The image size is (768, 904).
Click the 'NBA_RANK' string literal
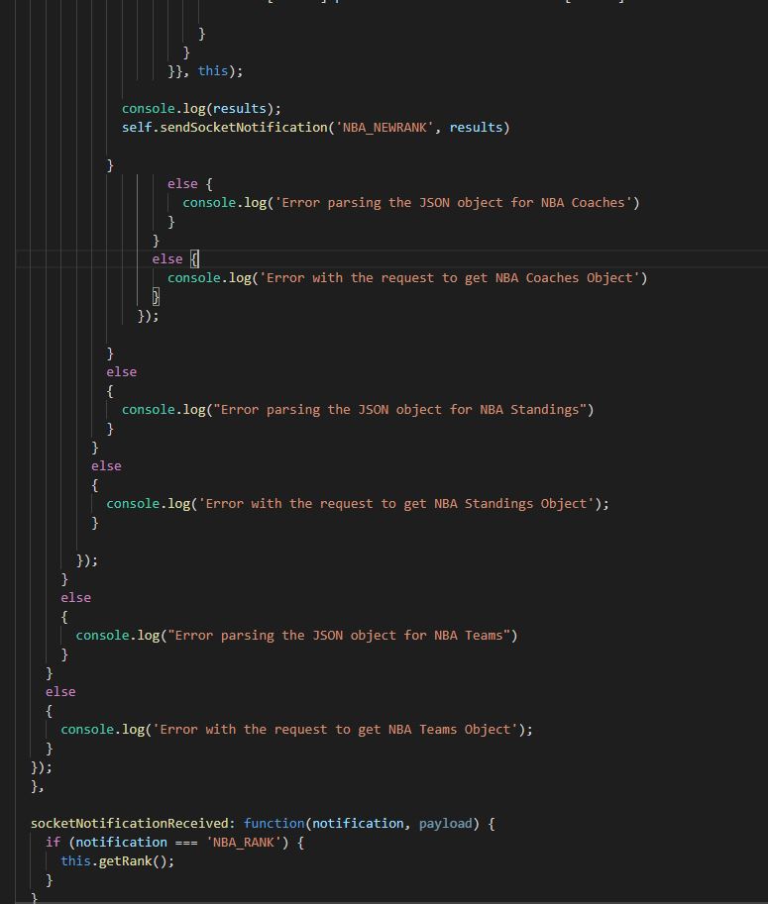tap(243, 843)
